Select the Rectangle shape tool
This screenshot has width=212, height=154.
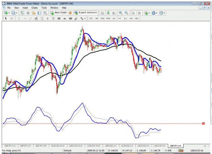tap(59, 18)
